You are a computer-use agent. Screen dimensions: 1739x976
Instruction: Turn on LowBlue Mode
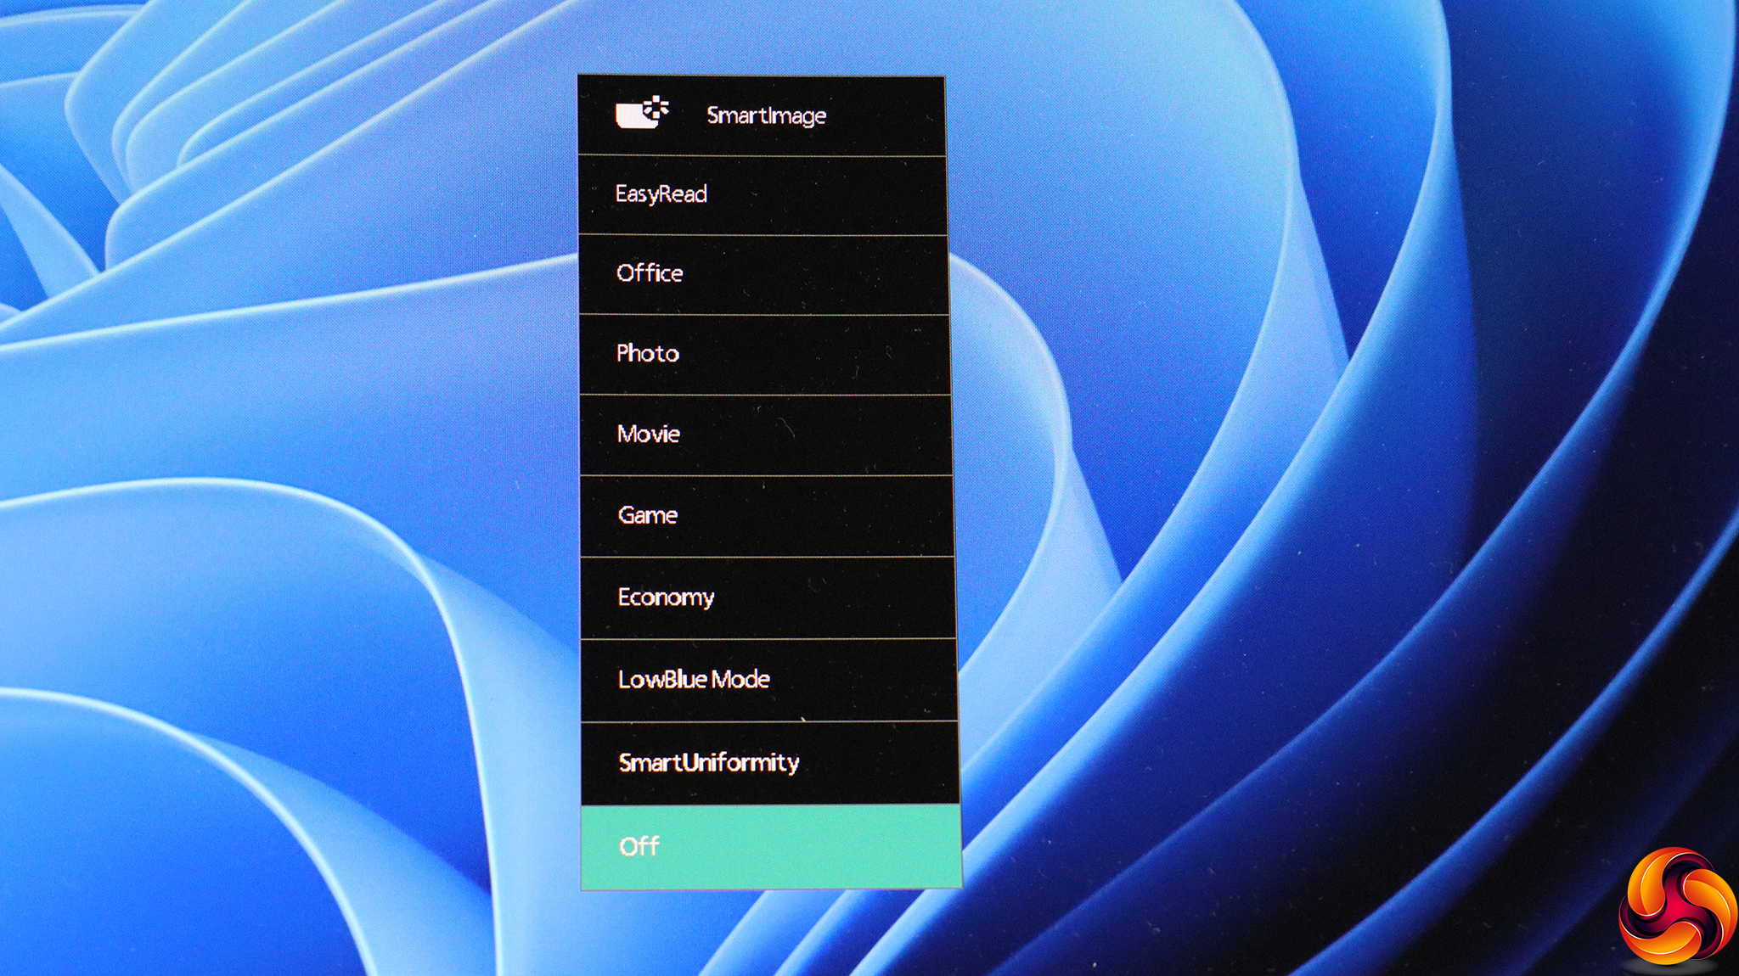tap(694, 680)
